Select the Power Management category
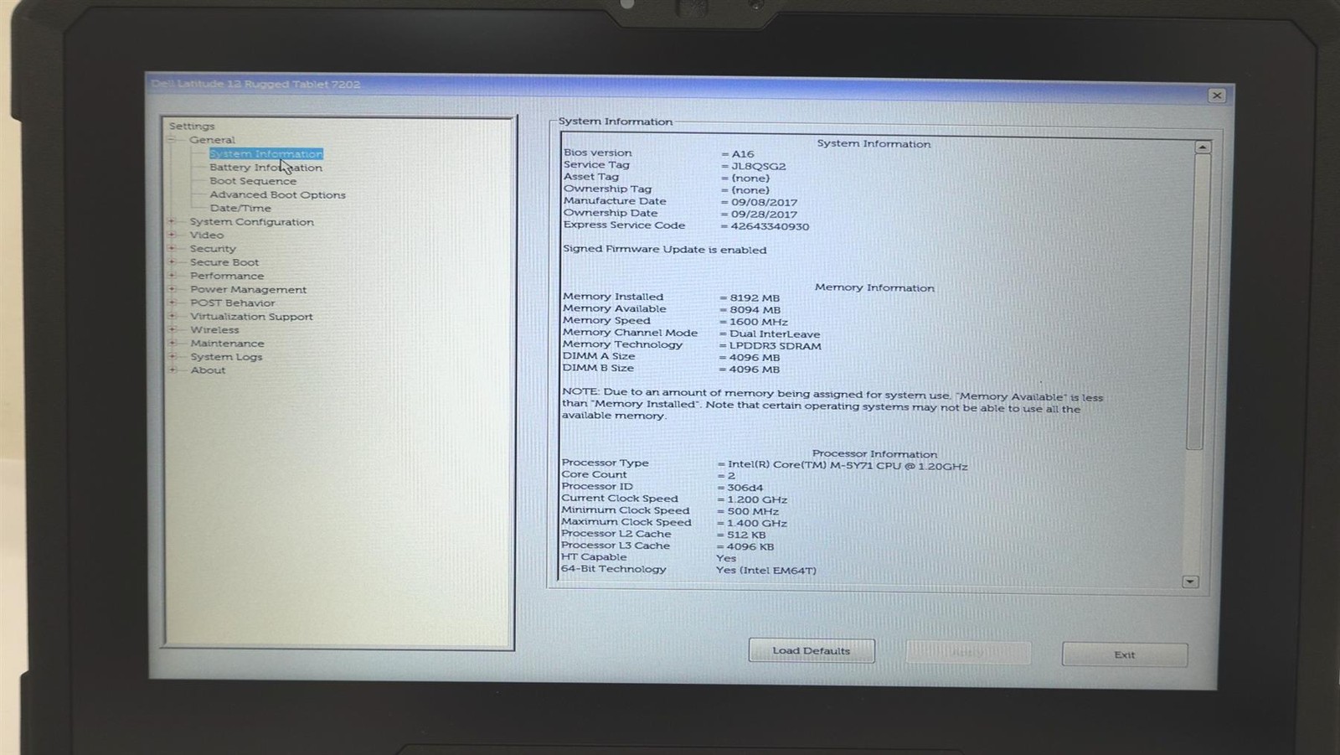 tap(248, 289)
